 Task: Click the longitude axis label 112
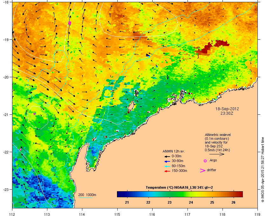click(12, 214)
